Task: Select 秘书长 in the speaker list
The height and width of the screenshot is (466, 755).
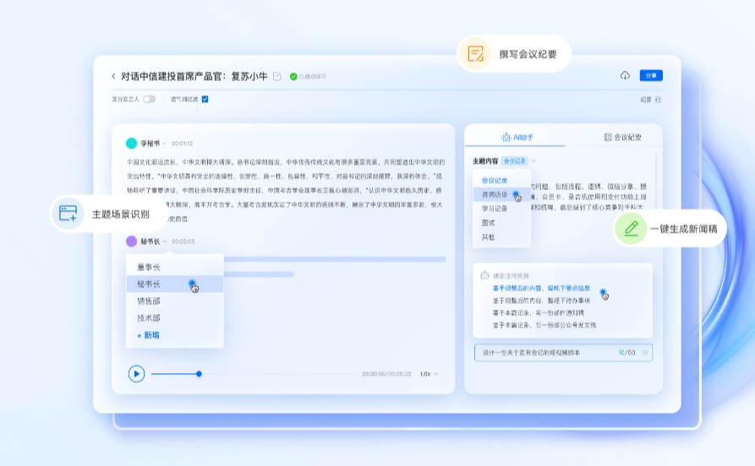Action: [175, 284]
